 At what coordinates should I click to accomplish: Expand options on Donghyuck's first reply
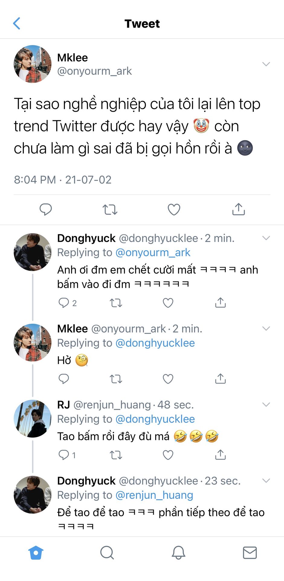point(266,238)
